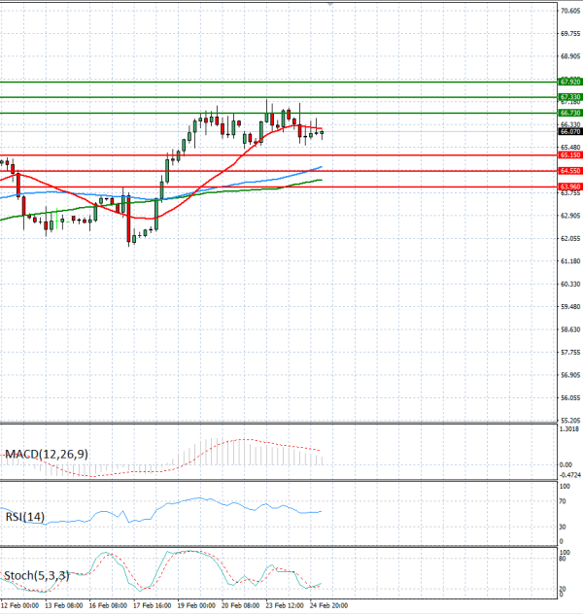Click the 63.960 support level label
The height and width of the screenshot is (614, 583).
[570, 186]
